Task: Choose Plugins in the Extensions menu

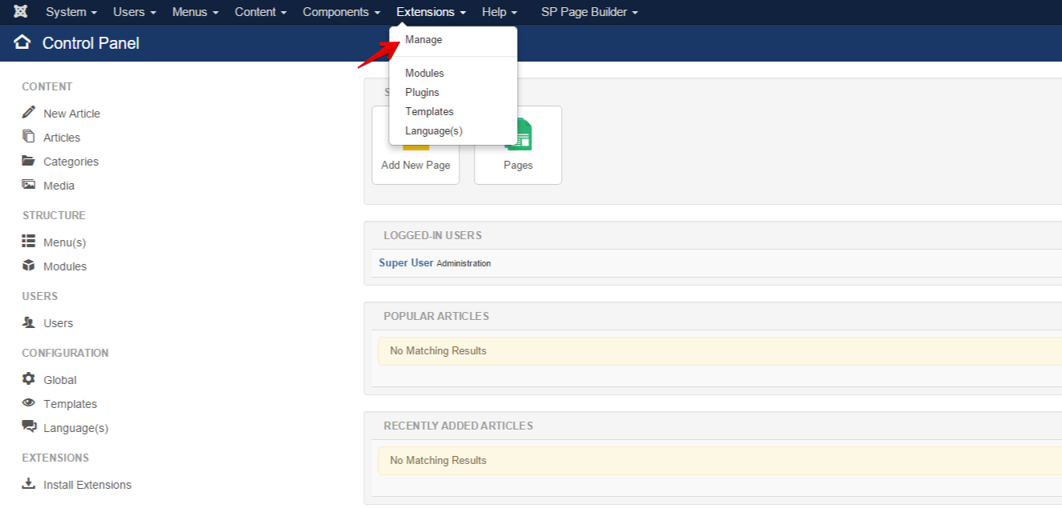Action: tap(422, 92)
